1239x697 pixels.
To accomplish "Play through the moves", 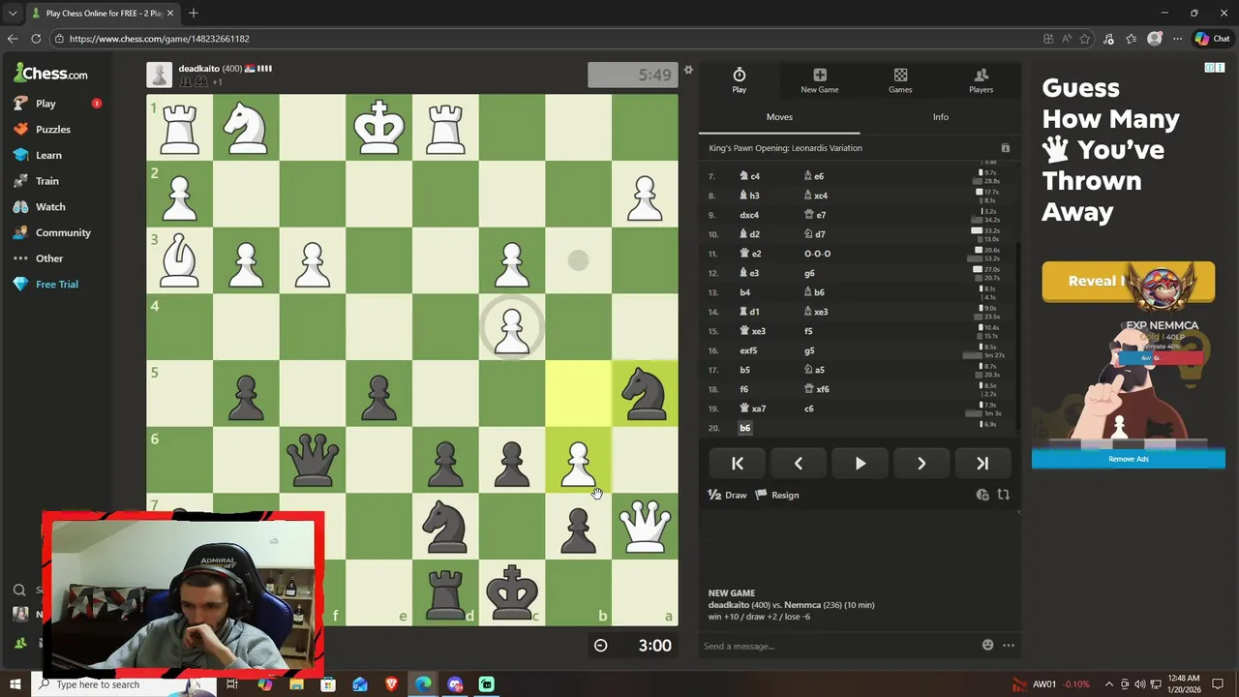I will (x=860, y=464).
